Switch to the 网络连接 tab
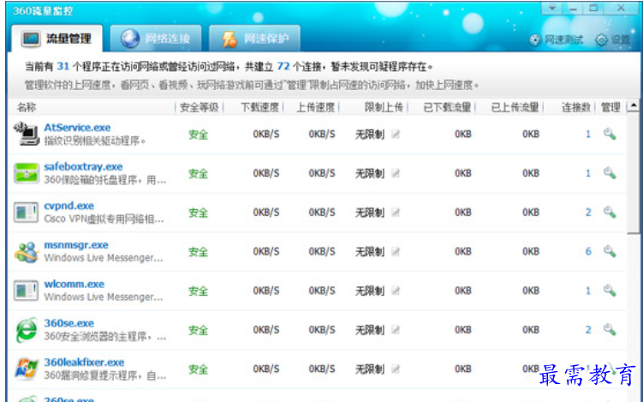 pos(156,39)
